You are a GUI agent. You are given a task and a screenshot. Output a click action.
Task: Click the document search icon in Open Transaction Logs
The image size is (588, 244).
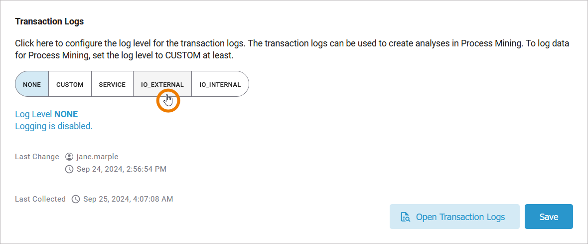406,217
